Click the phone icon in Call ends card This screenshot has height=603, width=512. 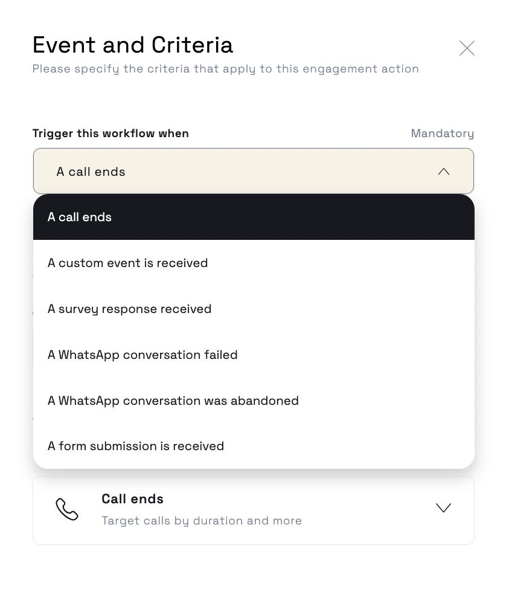[x=67, y=509]
